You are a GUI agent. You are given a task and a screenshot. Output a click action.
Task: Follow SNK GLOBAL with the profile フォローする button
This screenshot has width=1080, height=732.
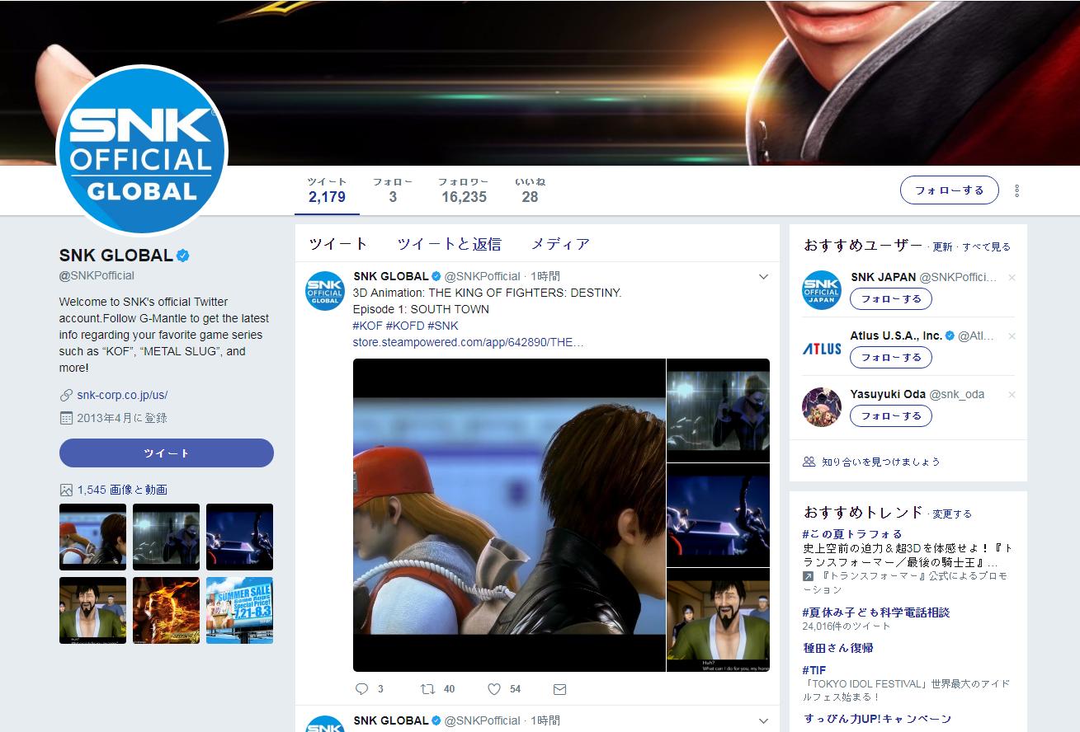pyautogui.click(x=950, y=190)
